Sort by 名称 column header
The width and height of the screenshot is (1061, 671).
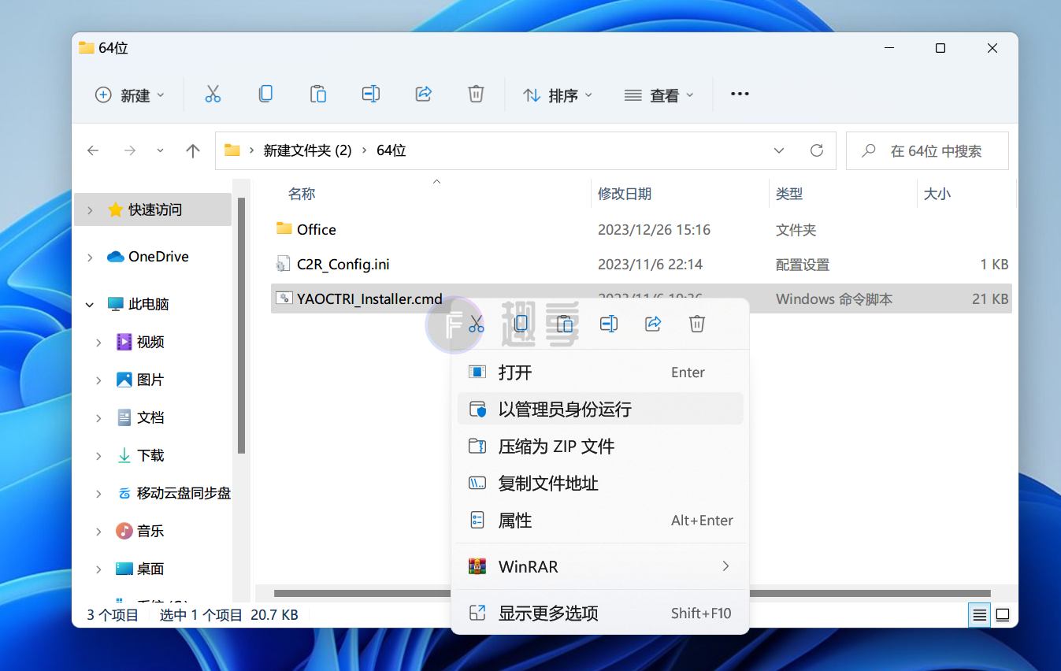[302, 194]
